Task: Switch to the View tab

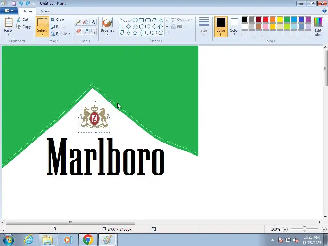Action: [45, 11]
